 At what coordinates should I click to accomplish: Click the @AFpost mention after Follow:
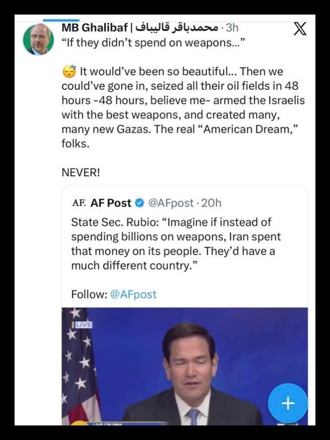[133, 294]
